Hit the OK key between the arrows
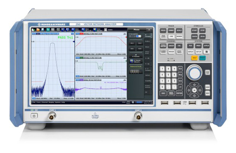Image resolution: width=236 pixels, height=153 pixels. (194, 90)
